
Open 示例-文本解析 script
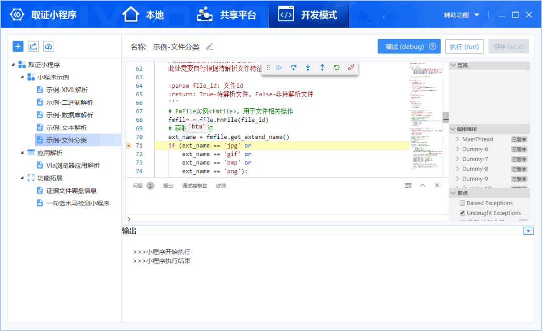pyautogui.click(x=66, y=127)
